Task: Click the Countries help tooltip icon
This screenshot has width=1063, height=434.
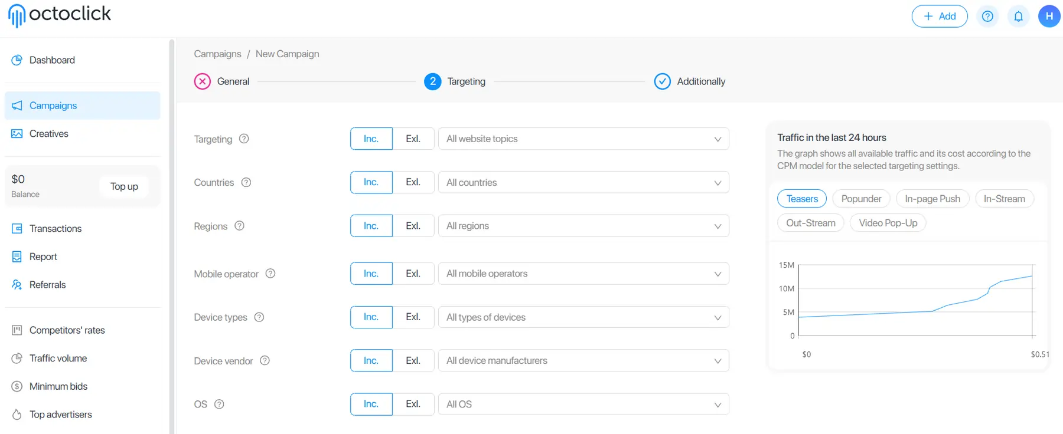Action: coord(246,182)
